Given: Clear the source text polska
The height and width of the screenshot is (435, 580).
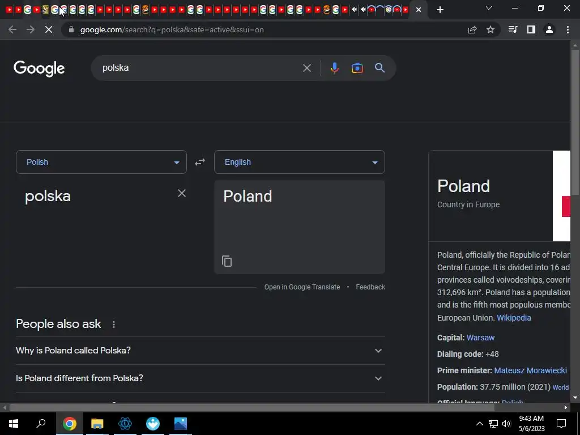Looking at the screenshot, I should click(182, 193).
